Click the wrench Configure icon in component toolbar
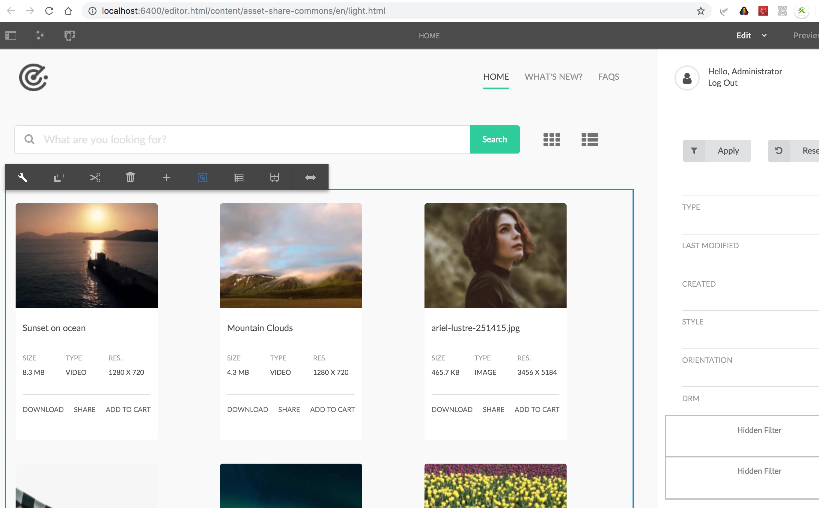Viewport: 819px width, 508px height. pyautogui.click(x=22, y=177)
